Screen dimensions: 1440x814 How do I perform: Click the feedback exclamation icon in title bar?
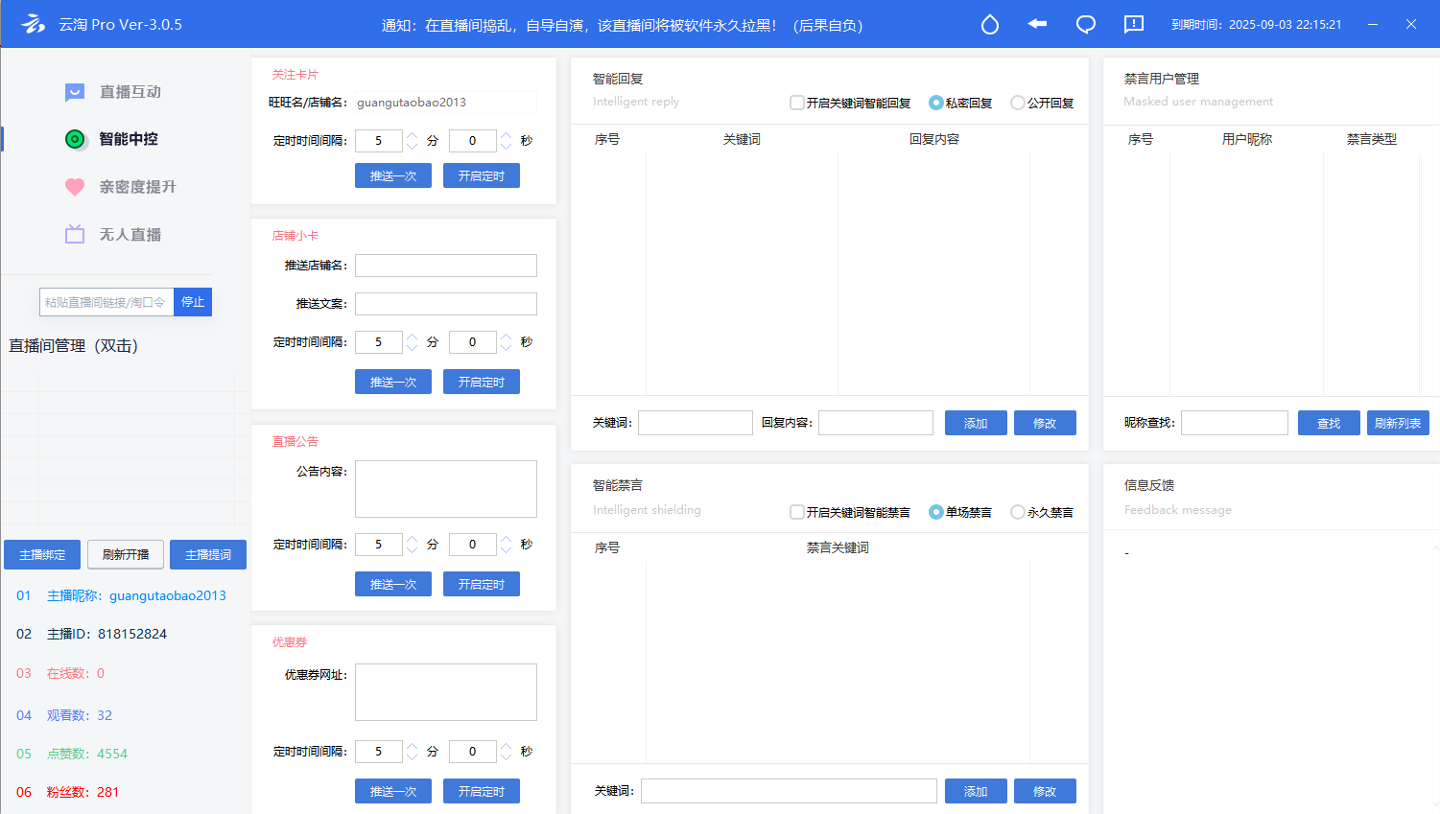click(1133, 25)
